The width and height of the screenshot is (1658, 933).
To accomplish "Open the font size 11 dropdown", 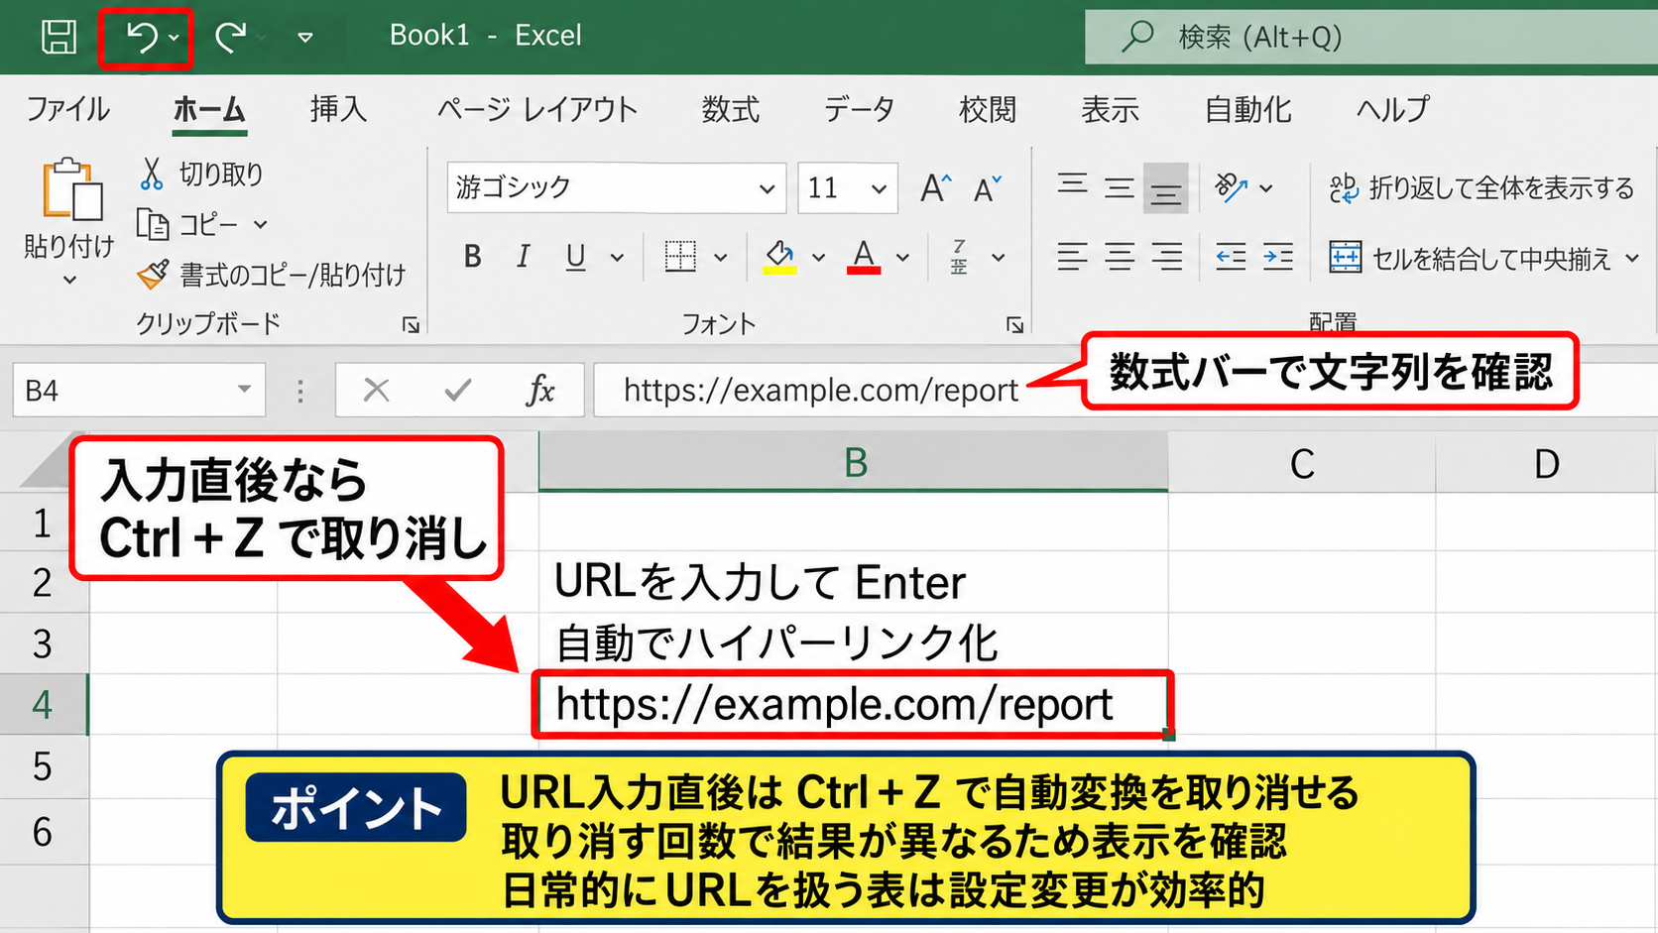I will pyautogui.click(x=879, y=188).
